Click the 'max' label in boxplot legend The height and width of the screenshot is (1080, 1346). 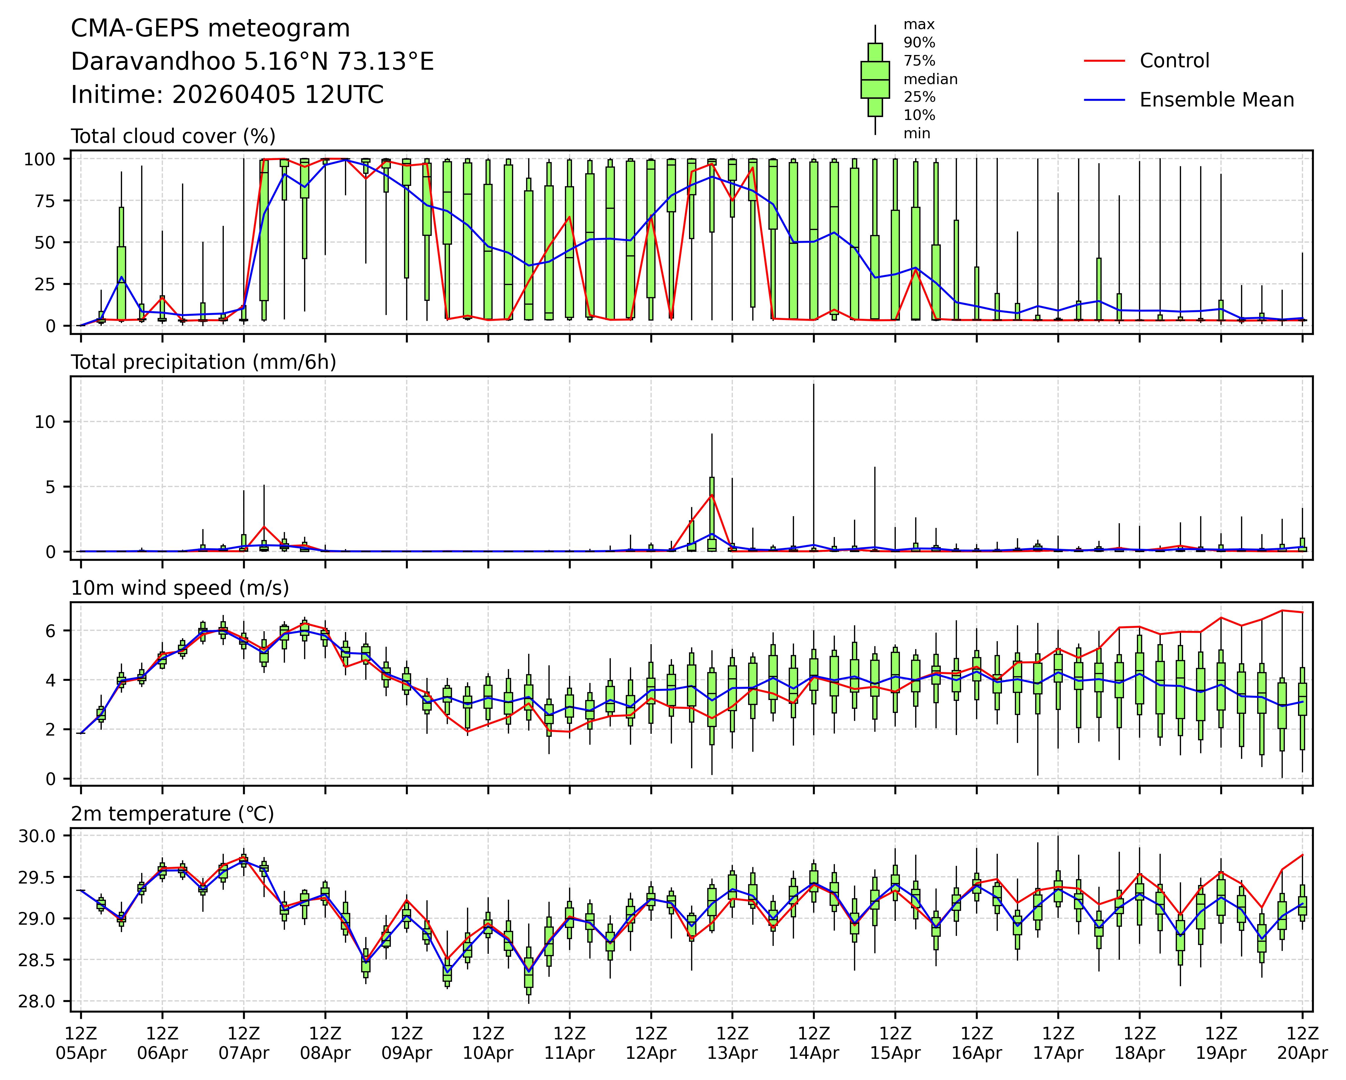(919, 25)
